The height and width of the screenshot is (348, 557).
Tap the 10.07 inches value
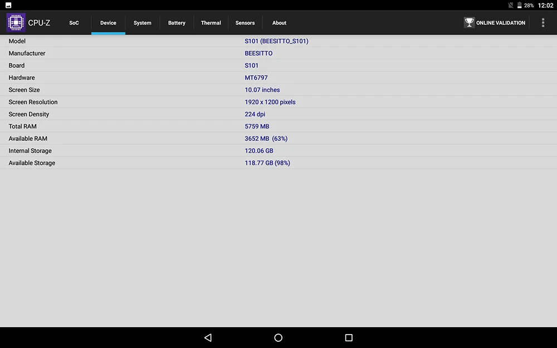tap(262, 90)
